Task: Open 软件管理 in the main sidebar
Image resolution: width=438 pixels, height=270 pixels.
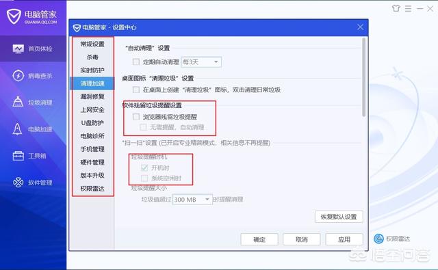Action: coord(33,183)
